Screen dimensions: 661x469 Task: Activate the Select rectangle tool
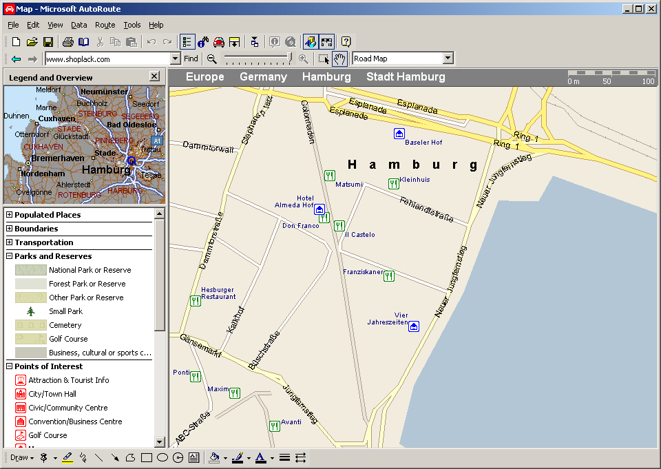[324, 59]
